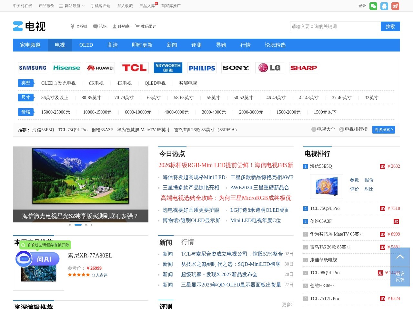
Task: Select the Hisense brand logo
Action: click(x=66, y=68)
